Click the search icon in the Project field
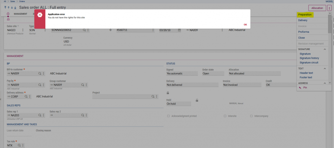 coord(152,96)
